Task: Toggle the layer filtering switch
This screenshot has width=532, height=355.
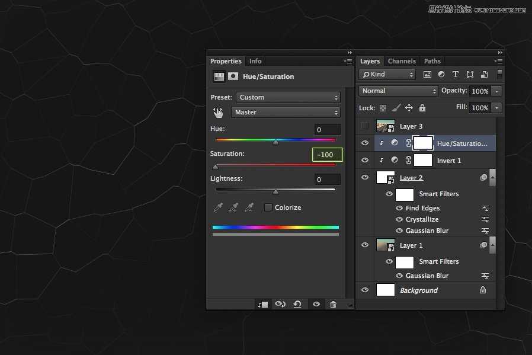Action: 499,74
